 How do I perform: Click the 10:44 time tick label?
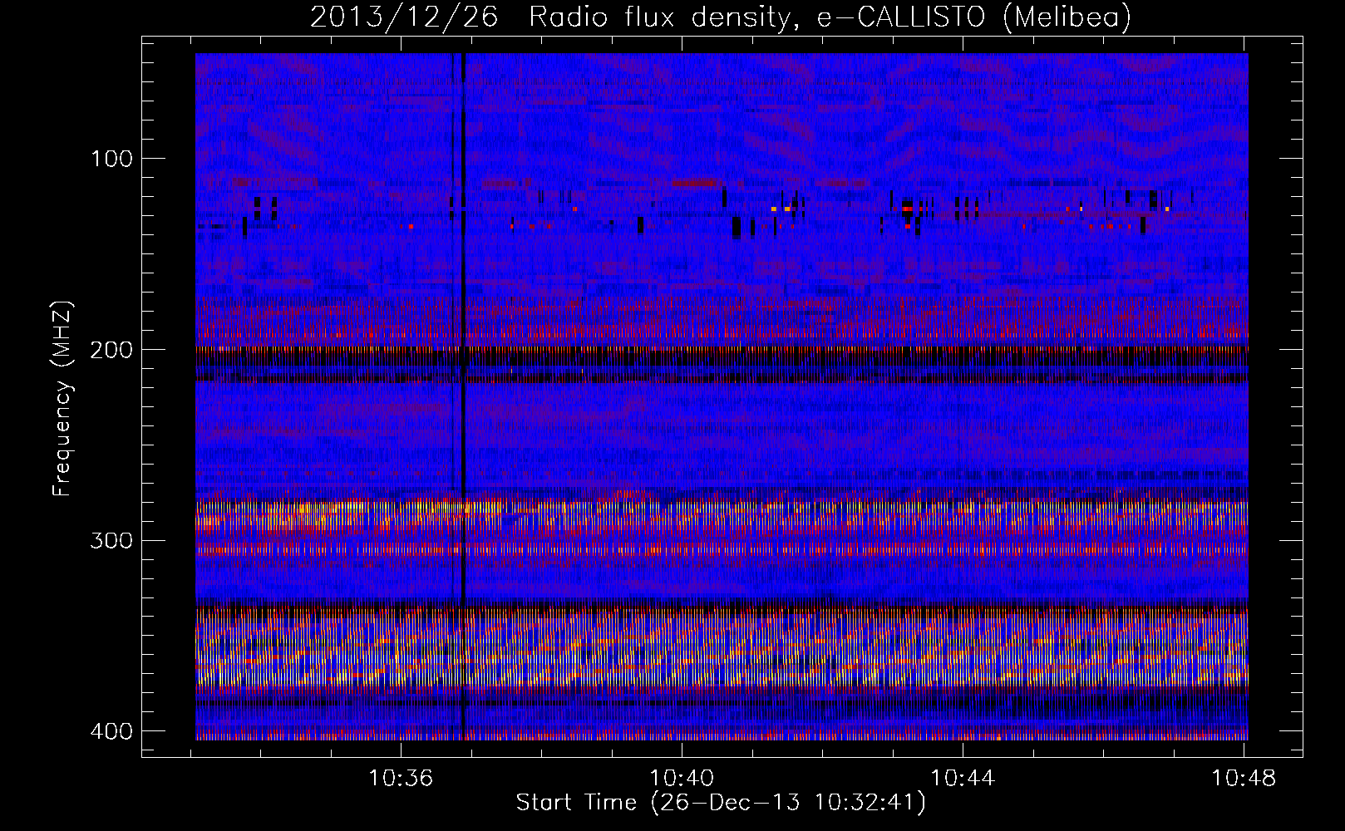pos(963,779)
